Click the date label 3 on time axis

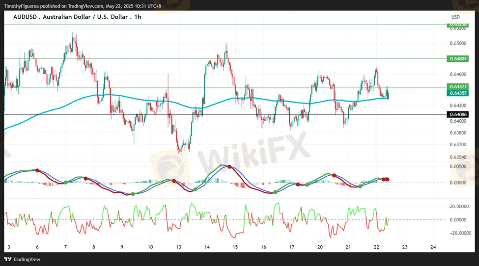(8, 246)
